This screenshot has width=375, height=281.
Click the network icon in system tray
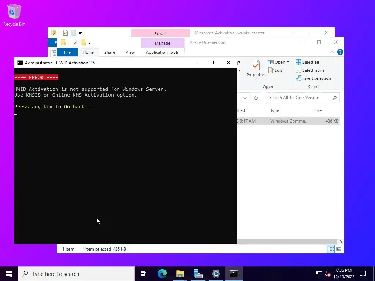click(x=319, y=274)
